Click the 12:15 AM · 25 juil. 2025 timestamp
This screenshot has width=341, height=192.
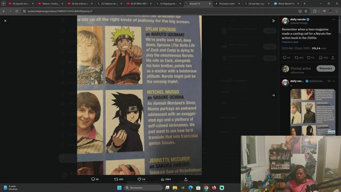296,48
